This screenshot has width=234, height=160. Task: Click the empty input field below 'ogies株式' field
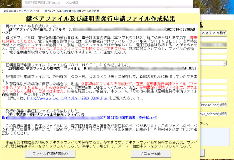tap(214, 39)
